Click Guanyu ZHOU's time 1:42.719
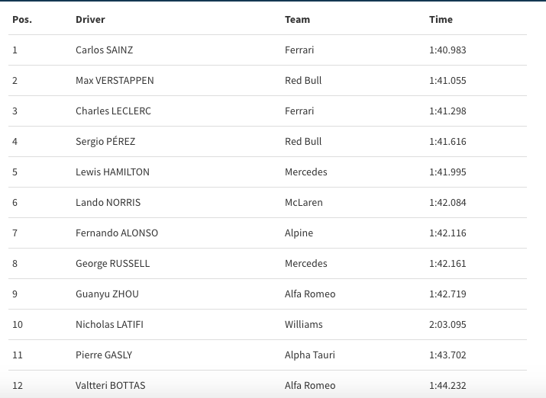546x398 pixels. click(447, 294)
